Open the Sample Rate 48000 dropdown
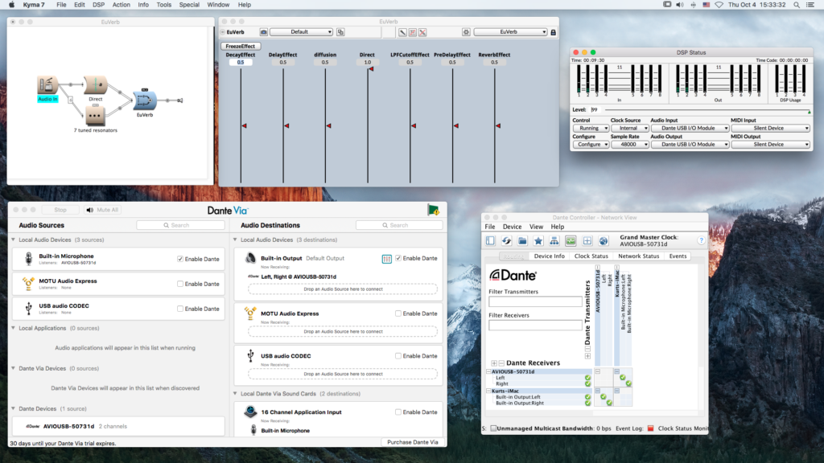This screenshot has width=824, height=463. (628, 145)
